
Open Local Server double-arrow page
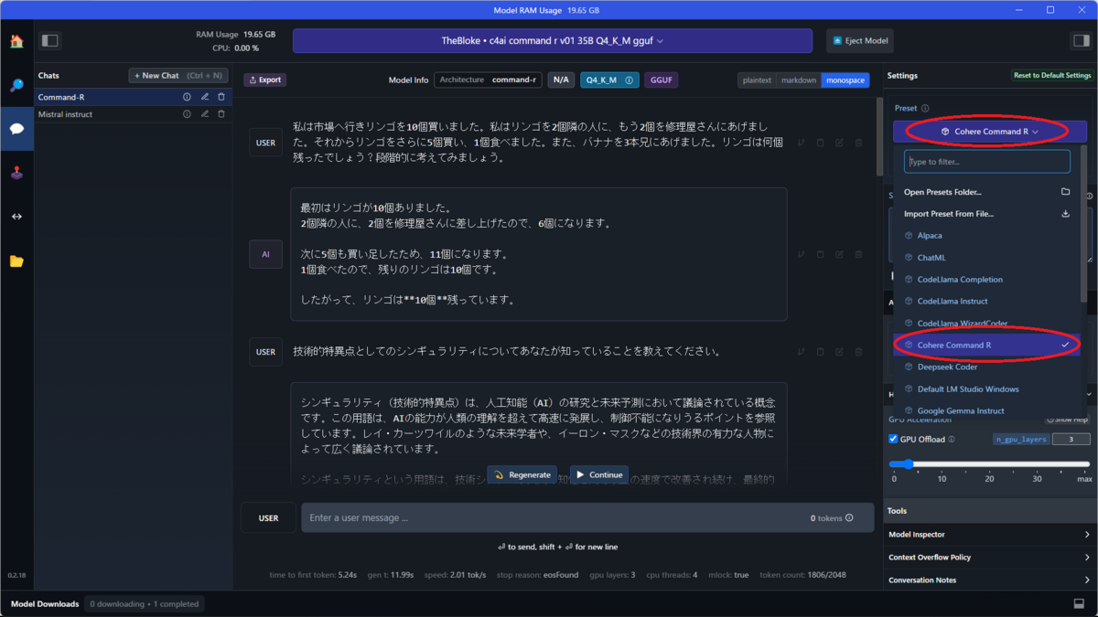point(16,217)
